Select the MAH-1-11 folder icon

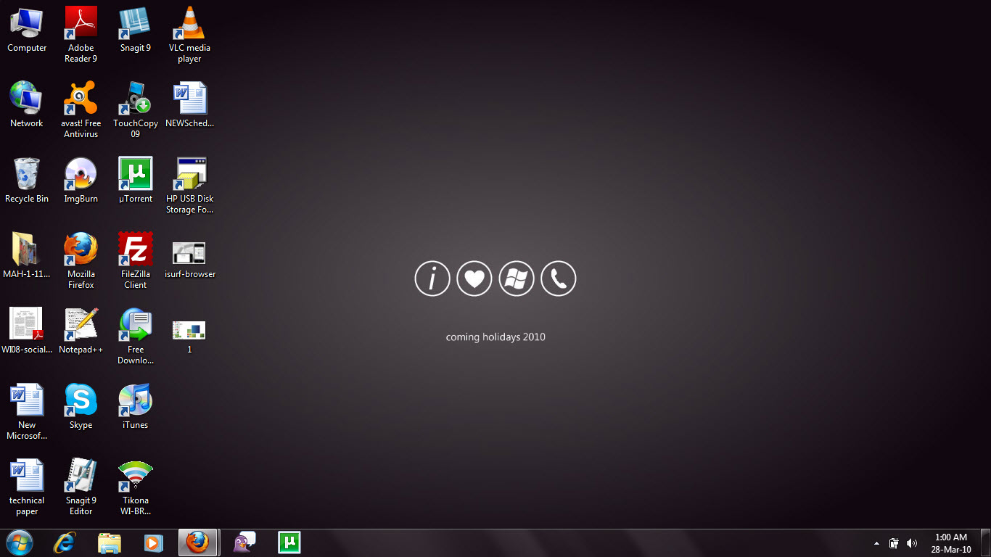27,255
